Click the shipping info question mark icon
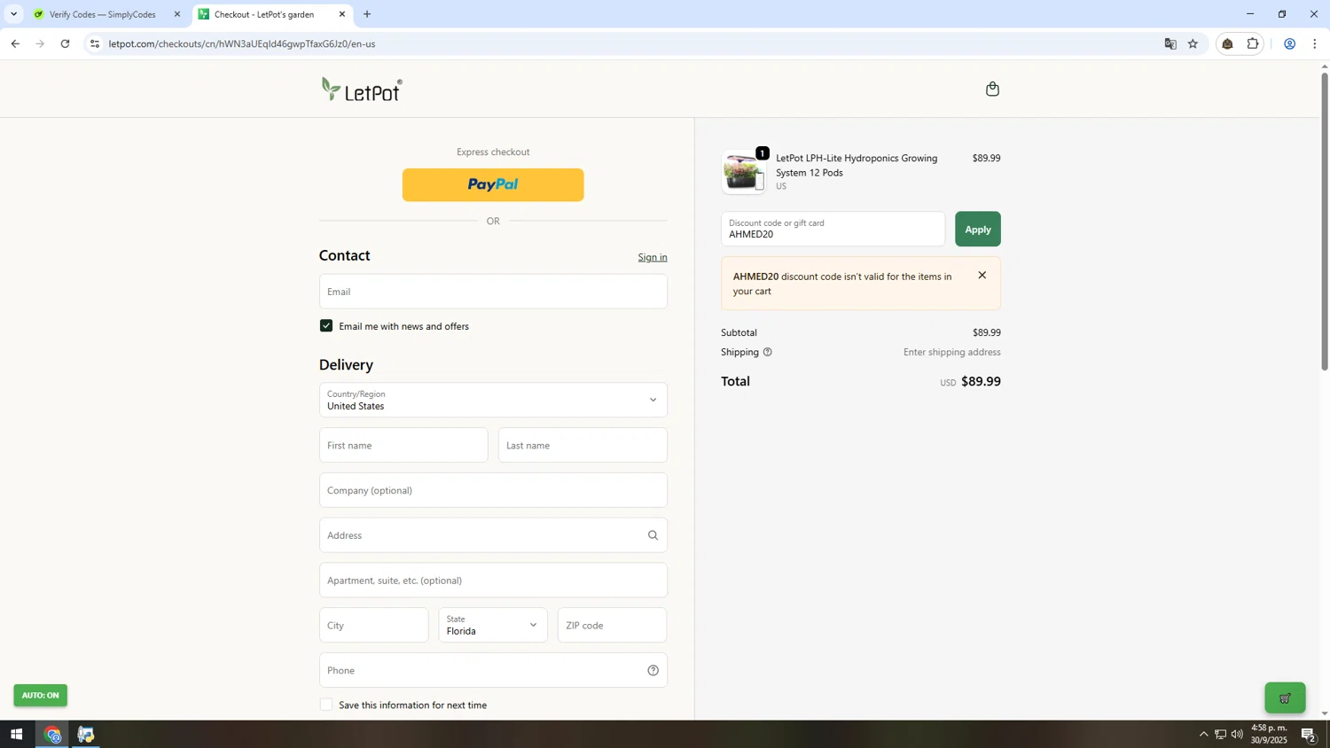The image size is (1330, 748). (x=768, y=352)
